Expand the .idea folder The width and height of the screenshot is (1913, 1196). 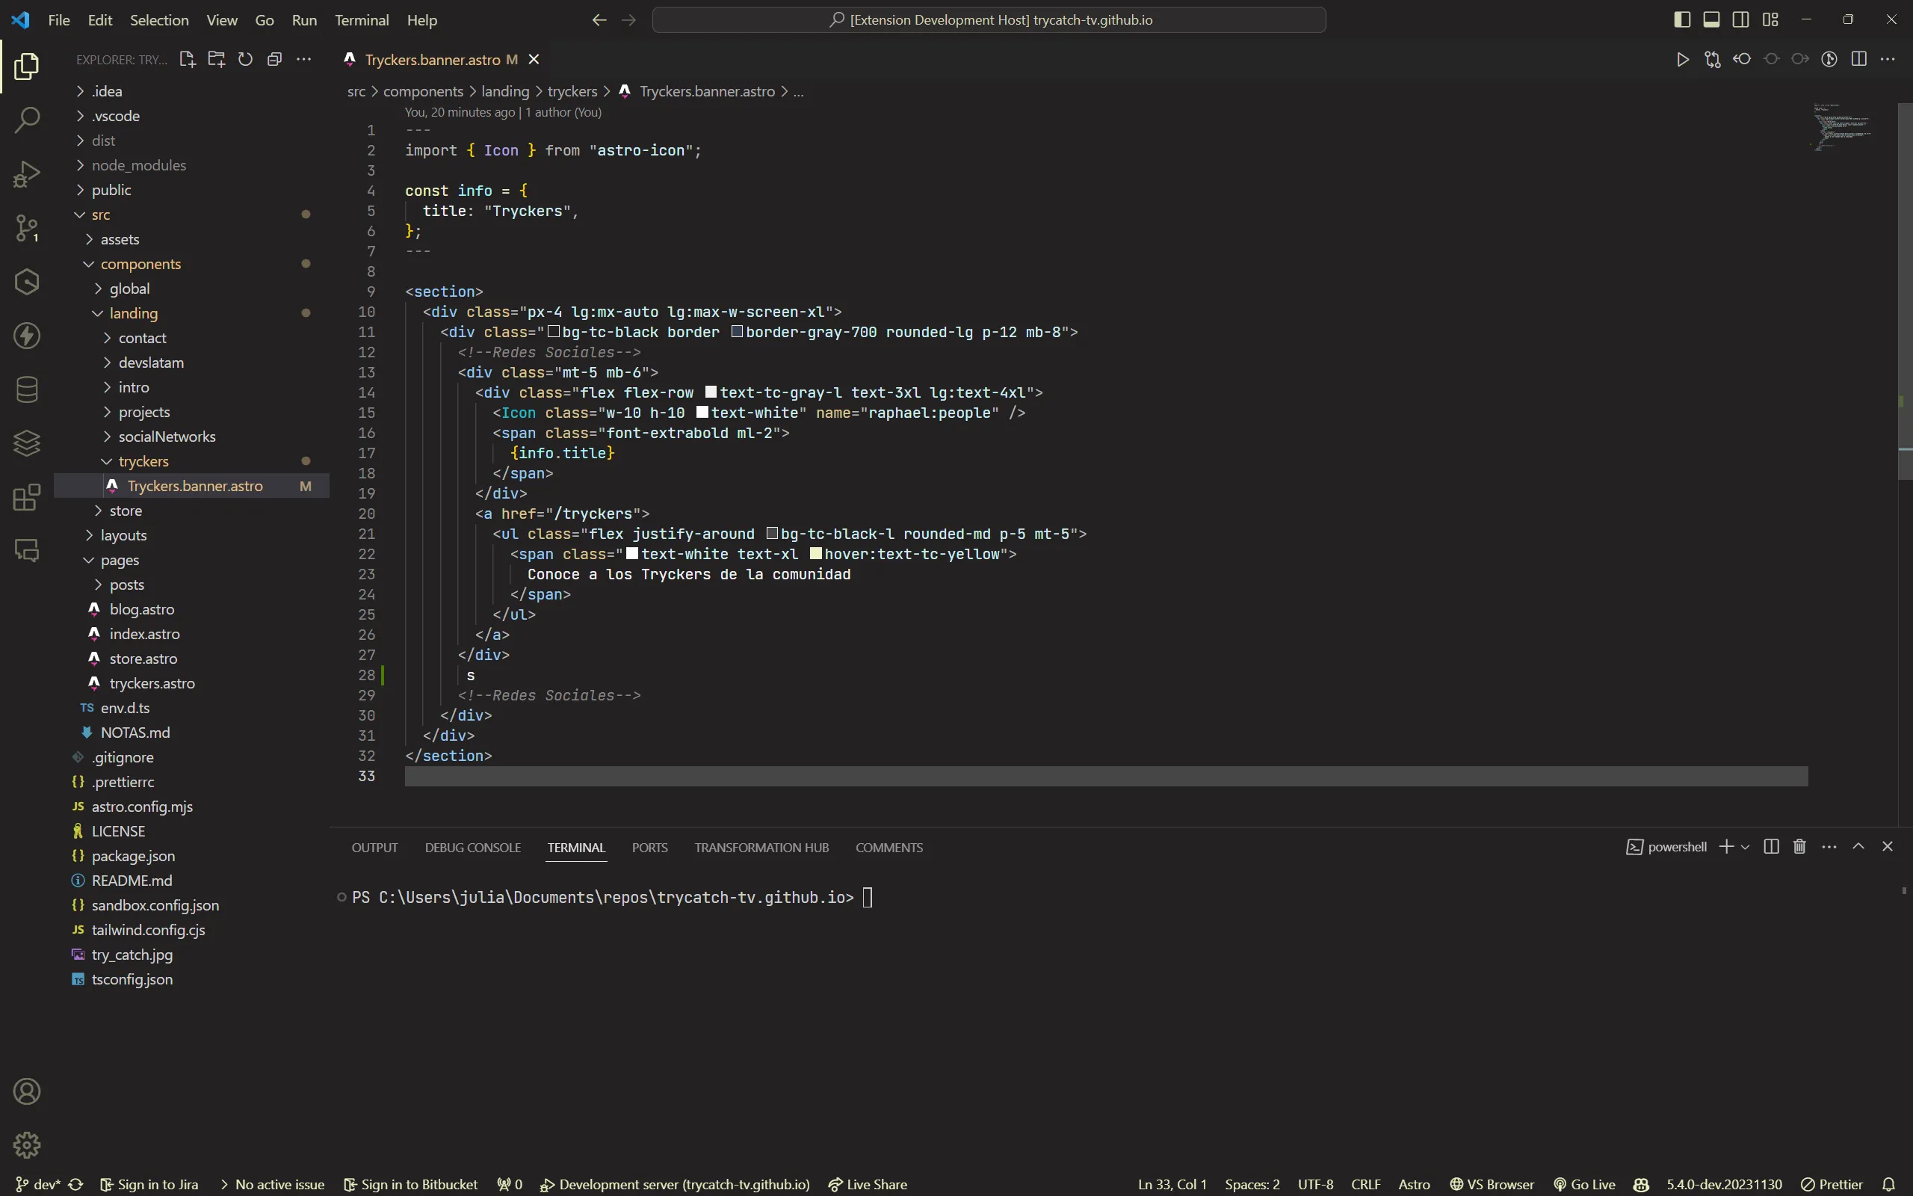(191, 91)
